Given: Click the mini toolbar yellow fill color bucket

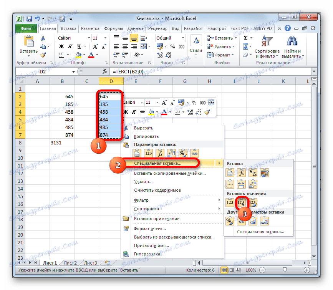Looking at the screenshot, I should (151, 112).
